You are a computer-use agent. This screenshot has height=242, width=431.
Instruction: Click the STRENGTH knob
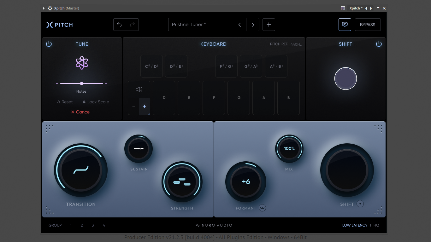pyautogui.click(x=182, y=182)
